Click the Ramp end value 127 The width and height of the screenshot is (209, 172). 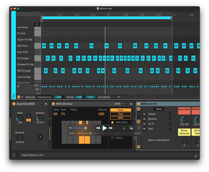pos(90,97)
